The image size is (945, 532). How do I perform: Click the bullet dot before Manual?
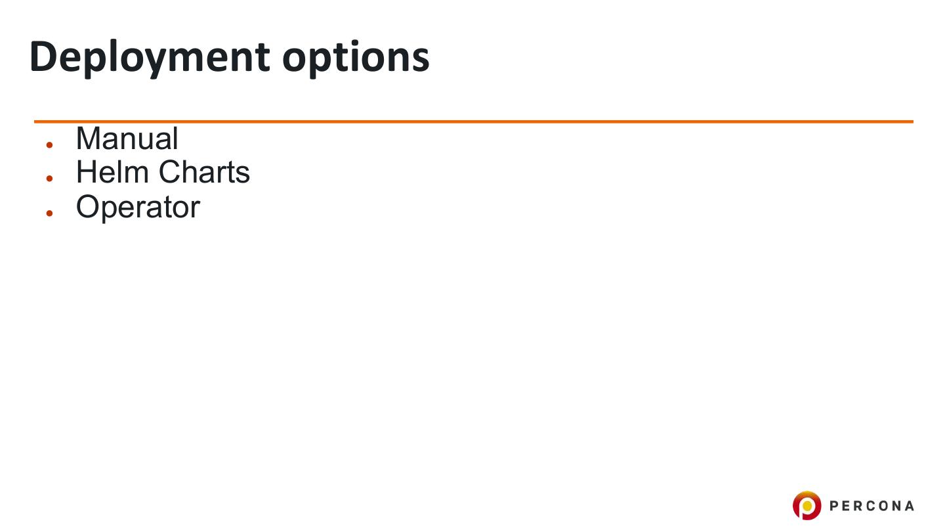click(x=49, y=144)
